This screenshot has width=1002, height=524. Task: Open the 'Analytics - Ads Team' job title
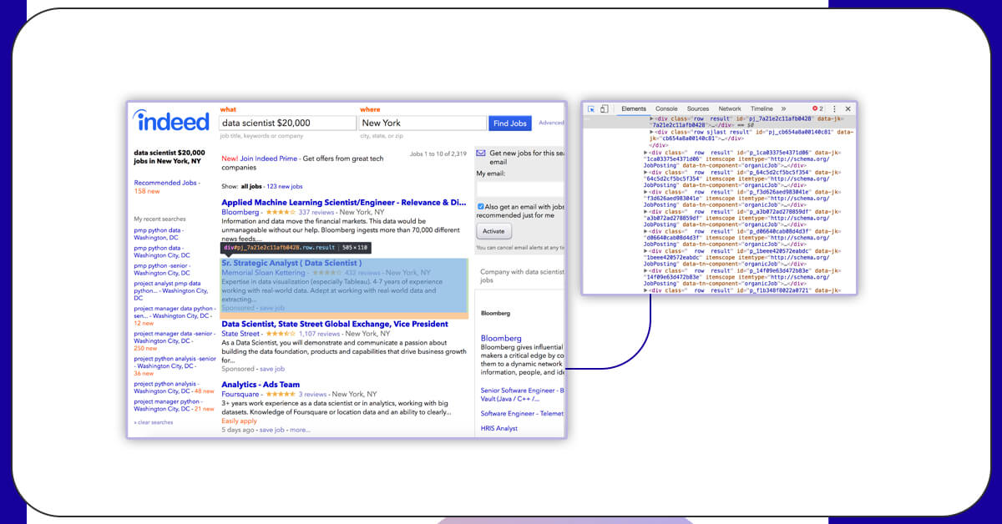pyautogui.click(x=261, y=385)
